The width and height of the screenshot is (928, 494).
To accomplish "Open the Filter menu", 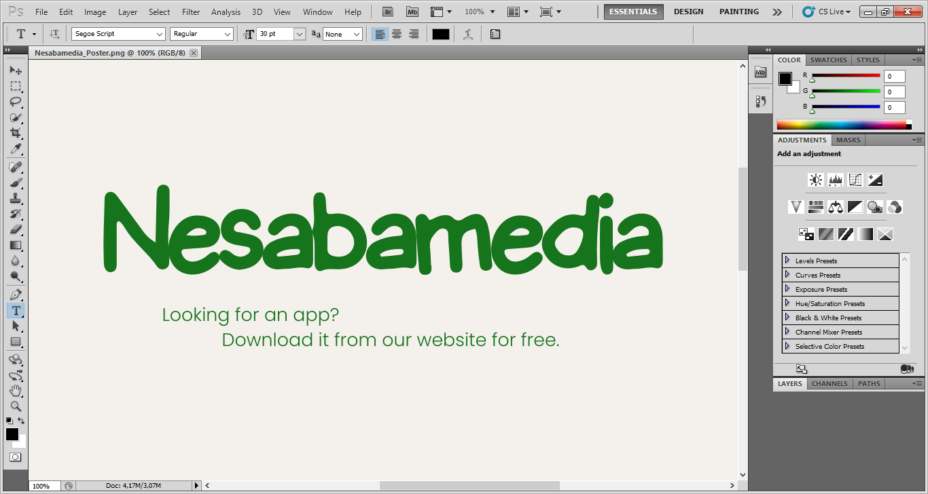I will point(191,12).
